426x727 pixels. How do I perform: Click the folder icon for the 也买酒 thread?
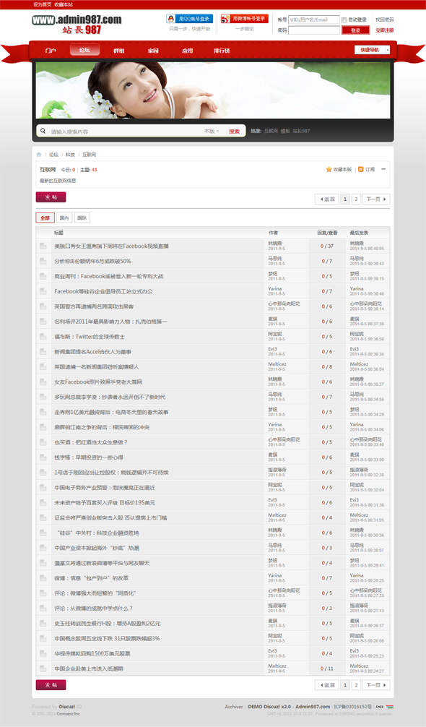[x=43, y=442]
